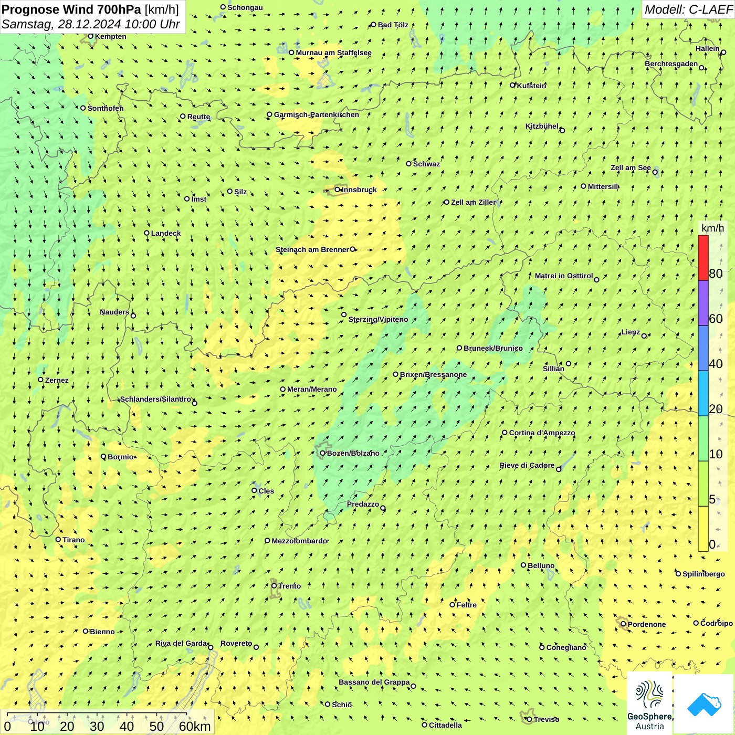
Task: Click the Innsbruck city marker
Action: pyautogui.click(x=338, y=190)
